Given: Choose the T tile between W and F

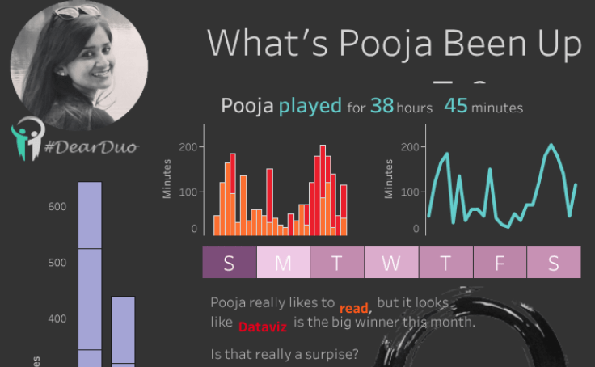Looking at the screenshot, I should coord(445,263).
